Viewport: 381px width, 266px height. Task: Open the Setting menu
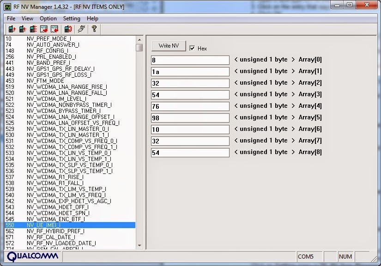tap(72, 19)
